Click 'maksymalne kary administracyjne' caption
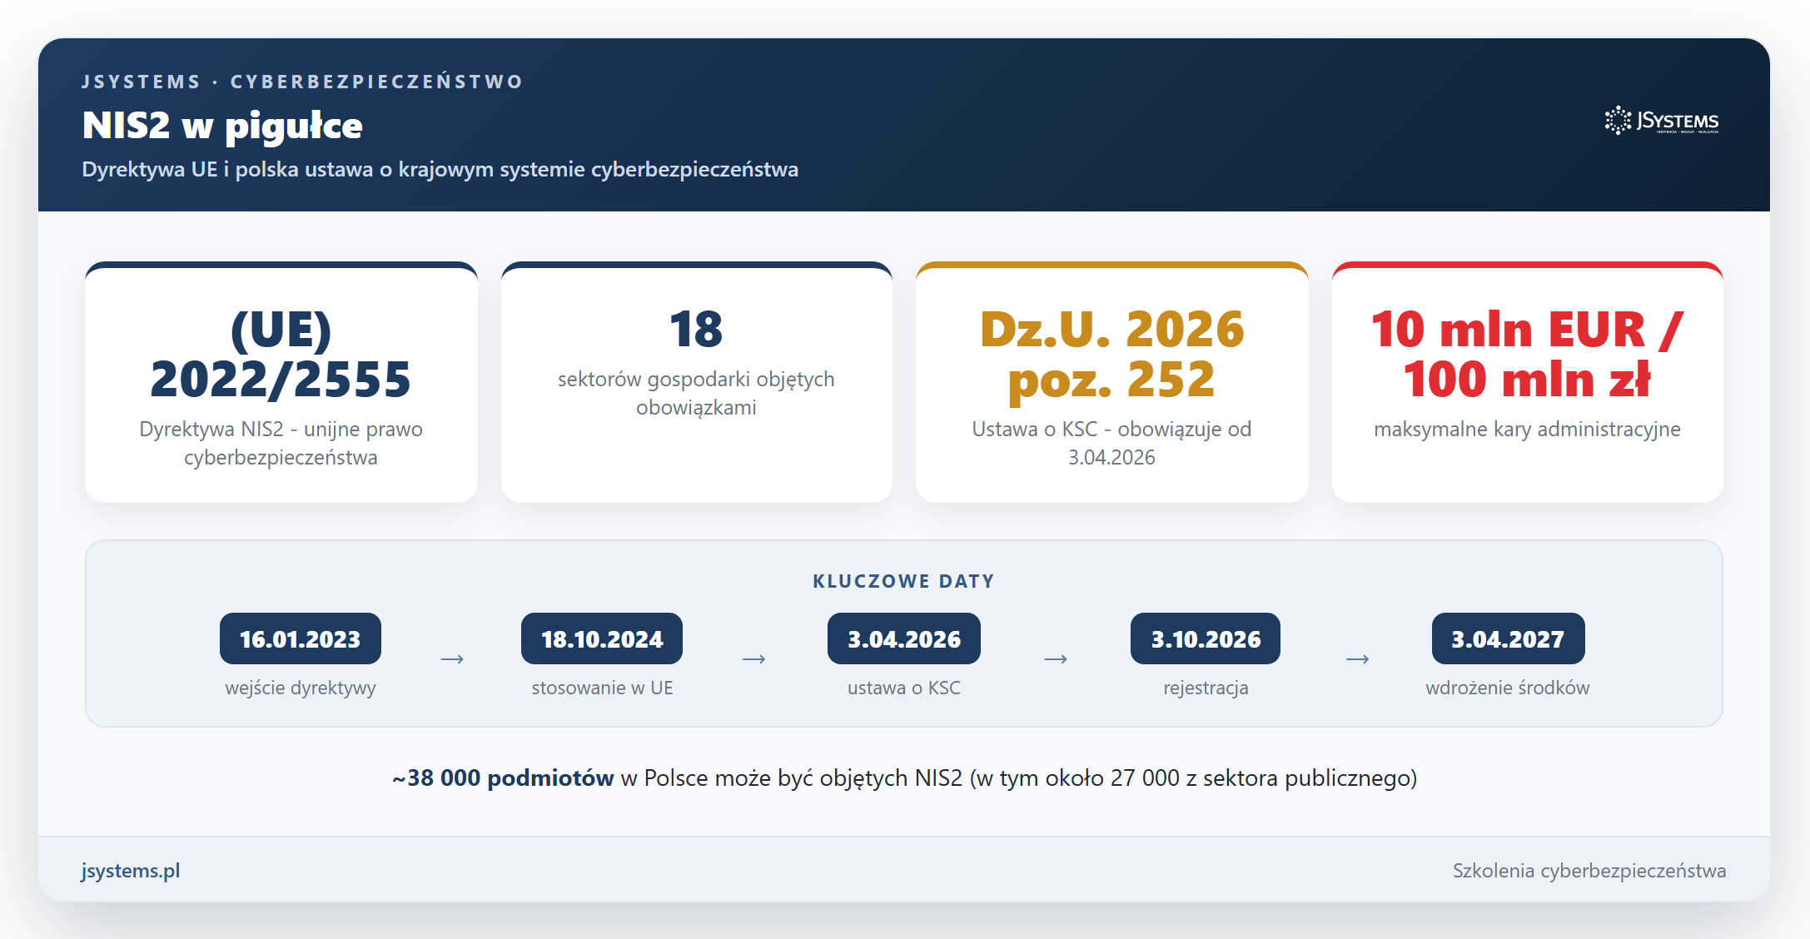The height and width of the screenshot is (939, 1810). 1527,429
